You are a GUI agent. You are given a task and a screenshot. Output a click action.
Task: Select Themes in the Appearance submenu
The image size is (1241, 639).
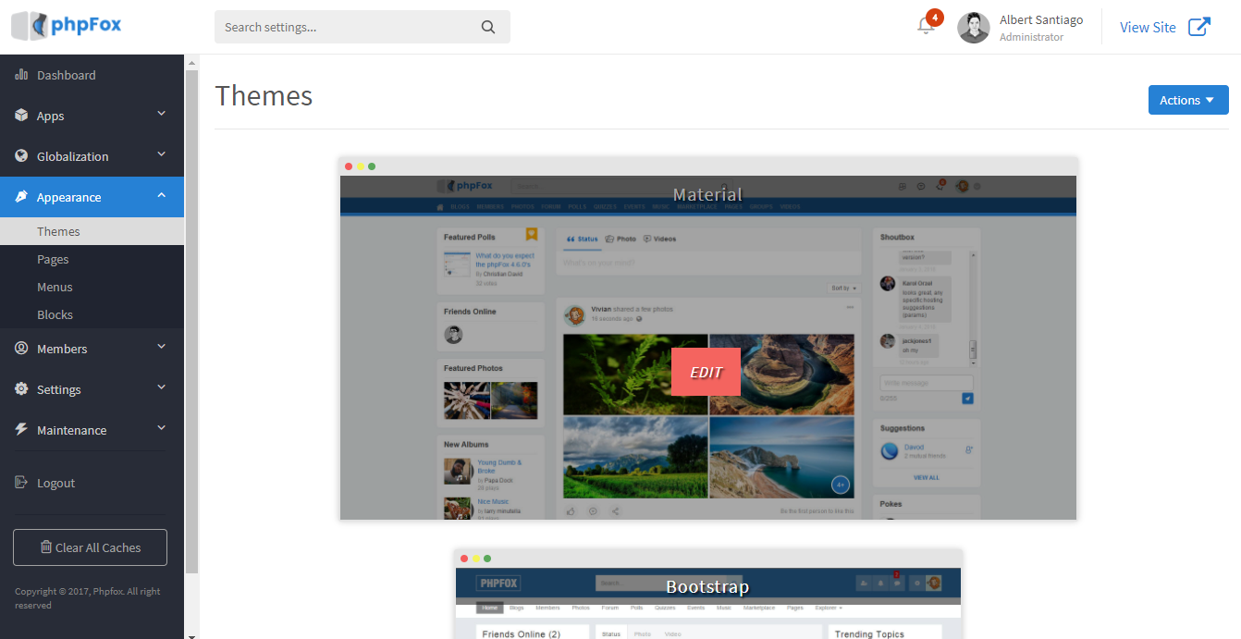click(x=92, y=231)
